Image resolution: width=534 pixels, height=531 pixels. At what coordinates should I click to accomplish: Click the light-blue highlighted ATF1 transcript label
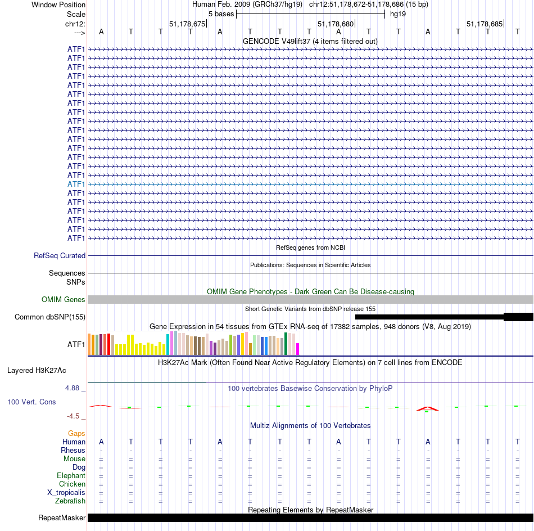(76, 184)
